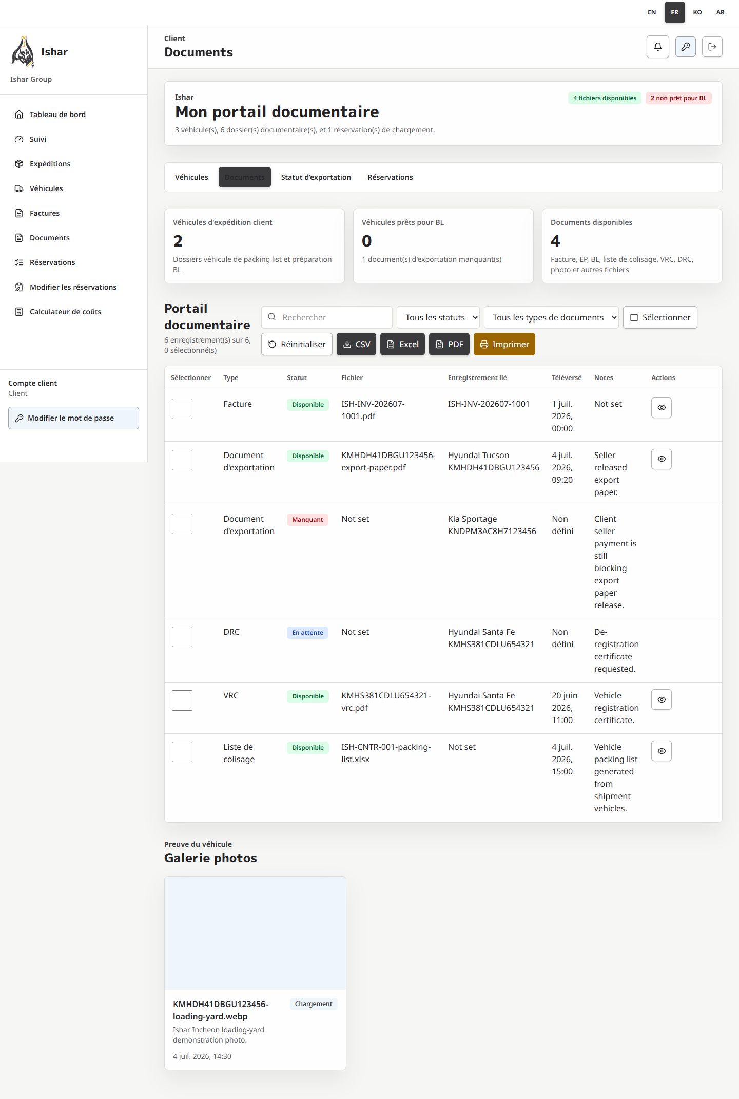
Task: Select the Documents tab
Action: coord(245,177)
